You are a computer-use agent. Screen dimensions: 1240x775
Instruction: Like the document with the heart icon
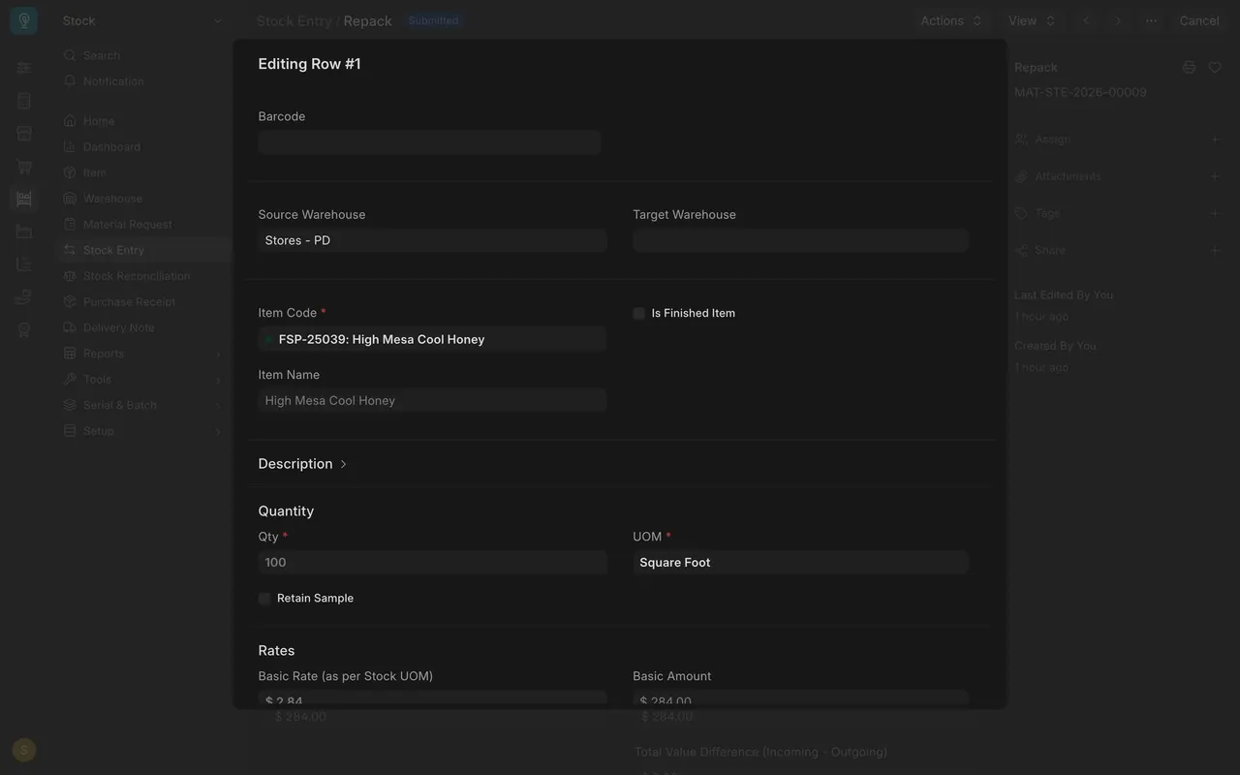click(1215, 67)
